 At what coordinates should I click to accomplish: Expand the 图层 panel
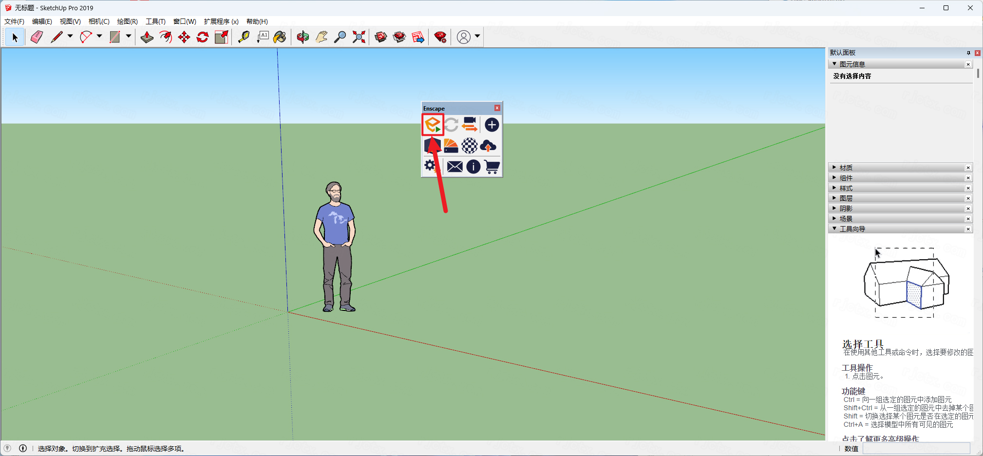pyautogui.click(x=834, y=198)
